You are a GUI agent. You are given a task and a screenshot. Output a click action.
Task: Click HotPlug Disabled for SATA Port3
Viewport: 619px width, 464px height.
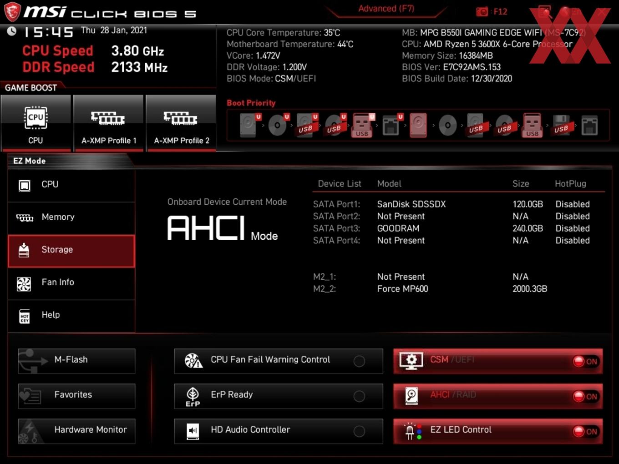pyautogui.click(x=573, y=228)
